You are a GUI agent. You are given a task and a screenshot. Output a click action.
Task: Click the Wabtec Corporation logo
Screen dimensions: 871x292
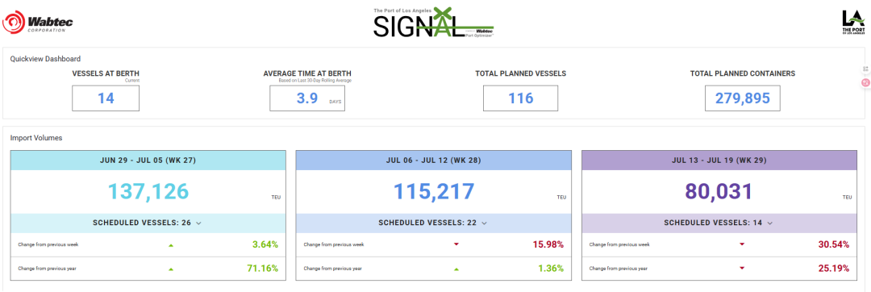tap(38, 24)
